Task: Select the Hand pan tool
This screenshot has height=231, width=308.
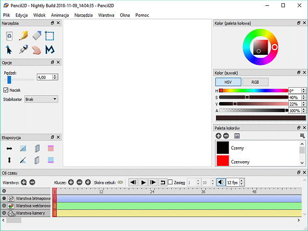Action: point(37,50)
